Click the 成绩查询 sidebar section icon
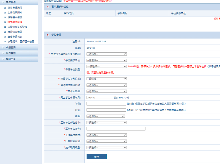220x164 pixels. point(4,47)
